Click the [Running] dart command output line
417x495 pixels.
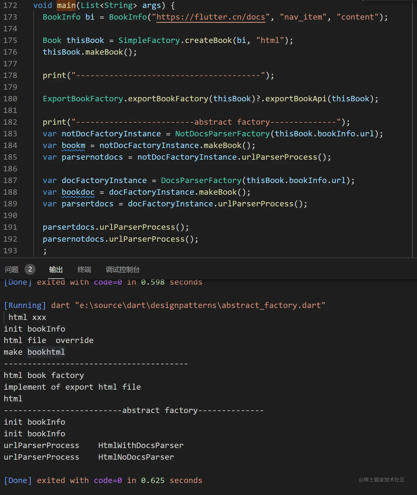tap(164, 305)
